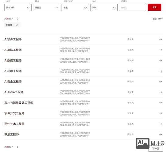Open the AI安全工程师 job listing

point(13,81)
